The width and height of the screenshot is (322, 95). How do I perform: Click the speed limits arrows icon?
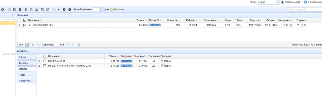coord(54,10)
